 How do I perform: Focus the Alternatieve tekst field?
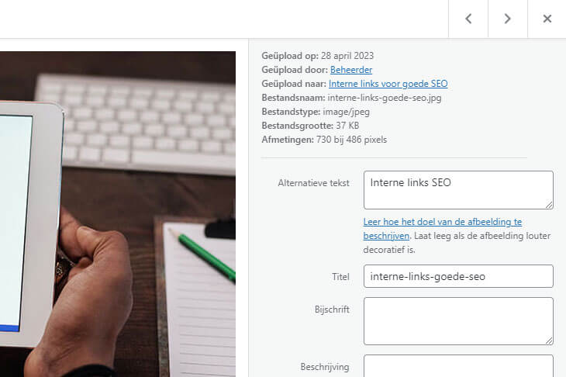coord(458,190)
